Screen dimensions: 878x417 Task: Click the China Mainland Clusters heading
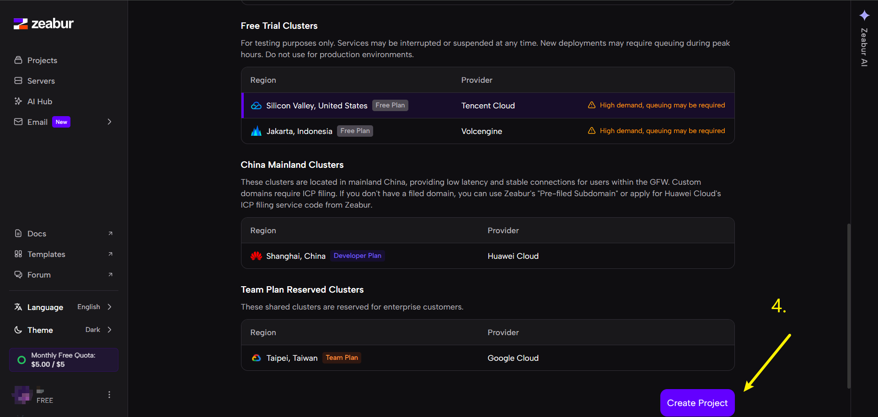[292, 165]
